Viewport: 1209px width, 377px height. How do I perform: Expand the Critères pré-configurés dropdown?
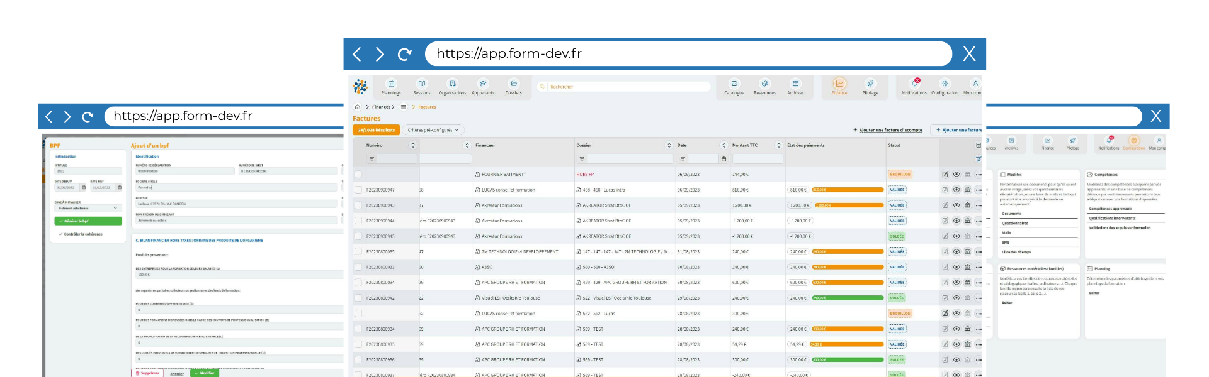click(x=433, y=130)
